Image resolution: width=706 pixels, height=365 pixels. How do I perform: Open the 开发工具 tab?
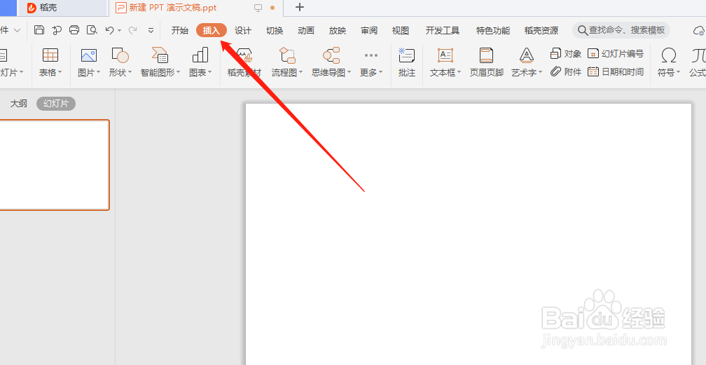pyautogui.click(x=443, y=31)
